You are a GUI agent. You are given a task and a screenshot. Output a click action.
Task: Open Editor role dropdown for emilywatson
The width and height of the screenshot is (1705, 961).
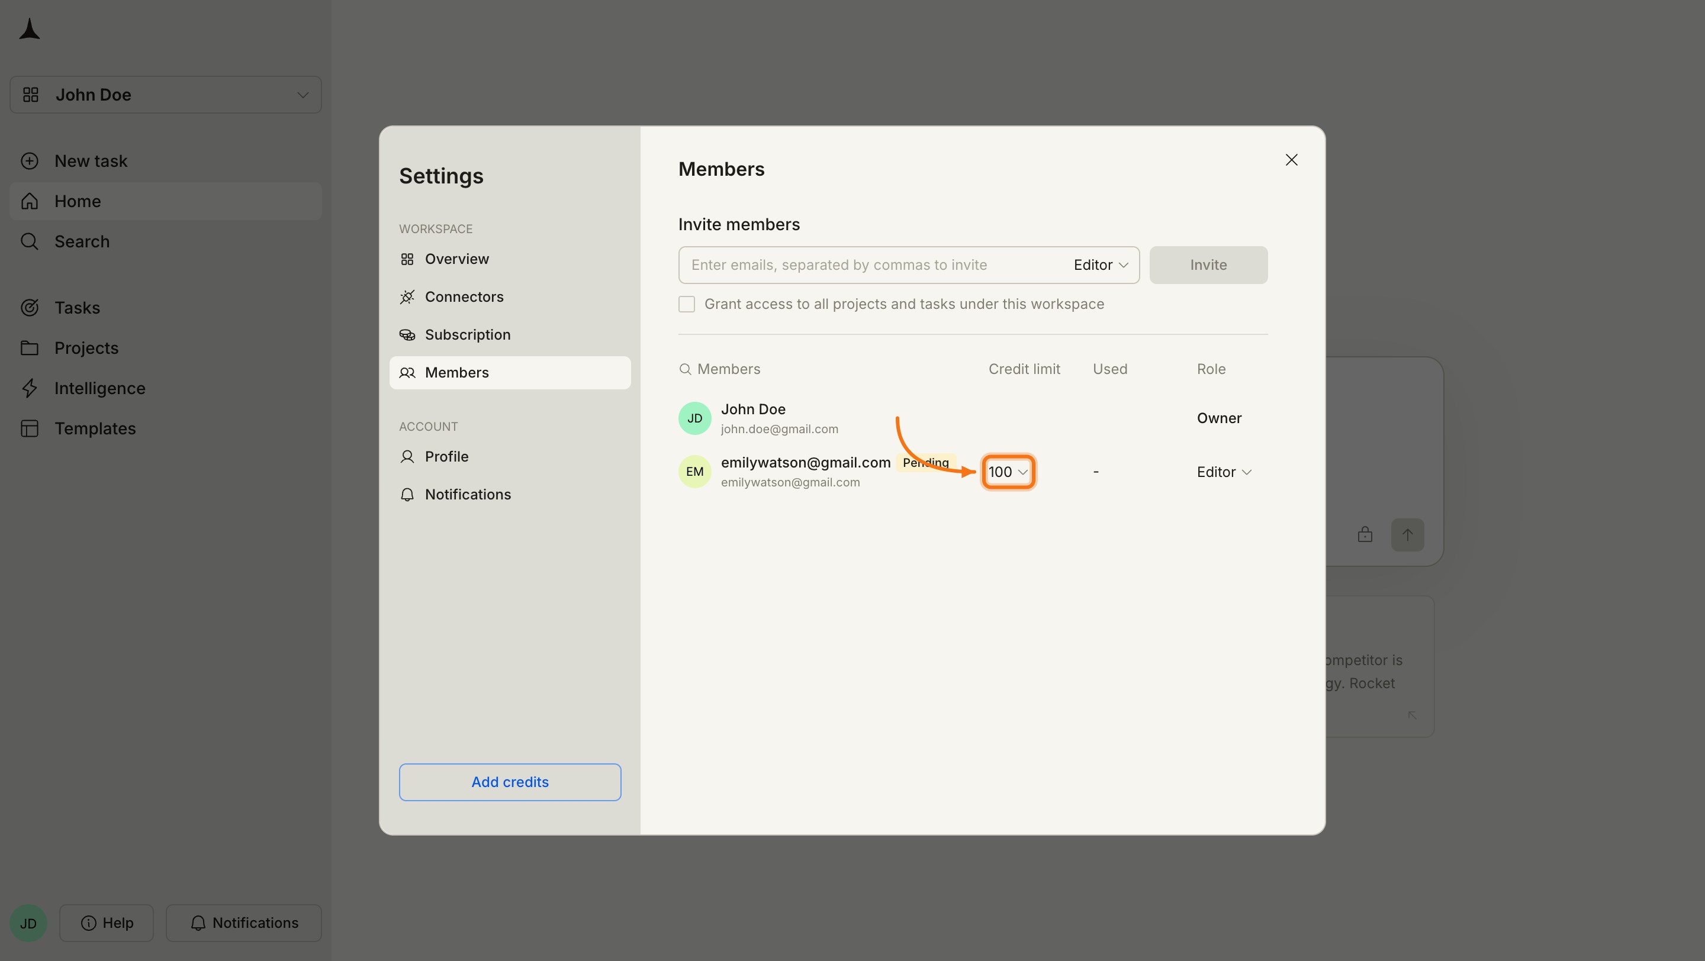tap(1224, 472)
